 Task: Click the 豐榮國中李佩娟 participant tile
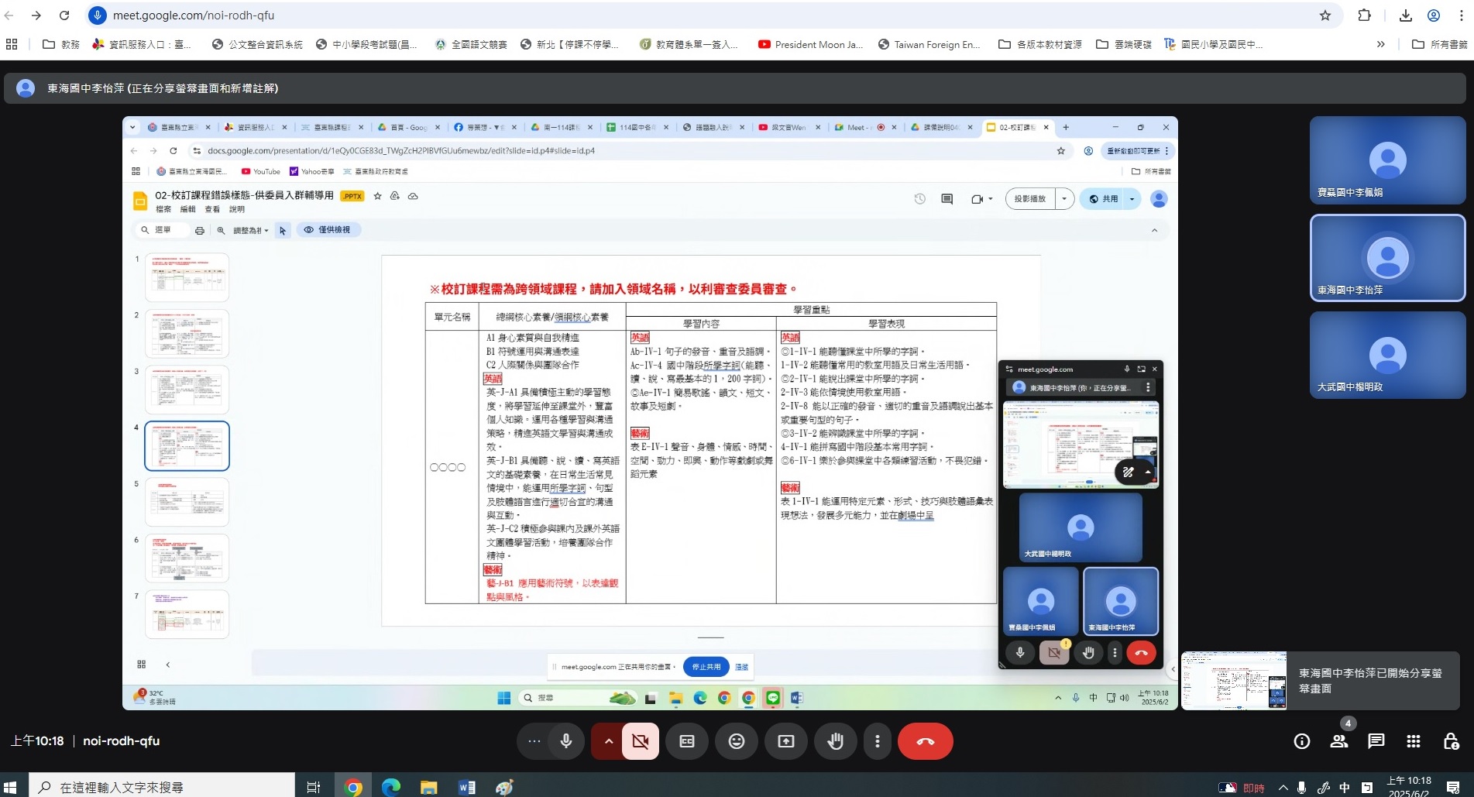point(1387,160)
